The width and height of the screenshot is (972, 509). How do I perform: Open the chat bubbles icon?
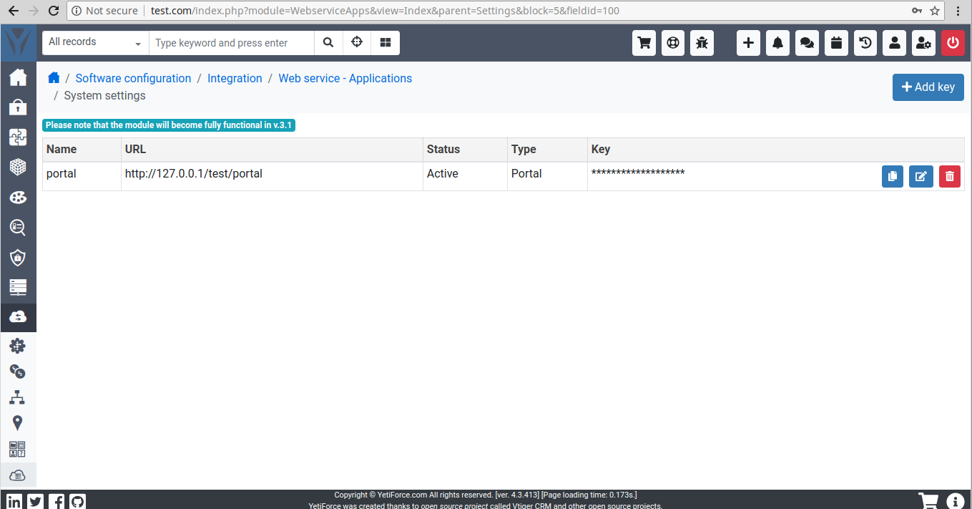pos(807,43)
